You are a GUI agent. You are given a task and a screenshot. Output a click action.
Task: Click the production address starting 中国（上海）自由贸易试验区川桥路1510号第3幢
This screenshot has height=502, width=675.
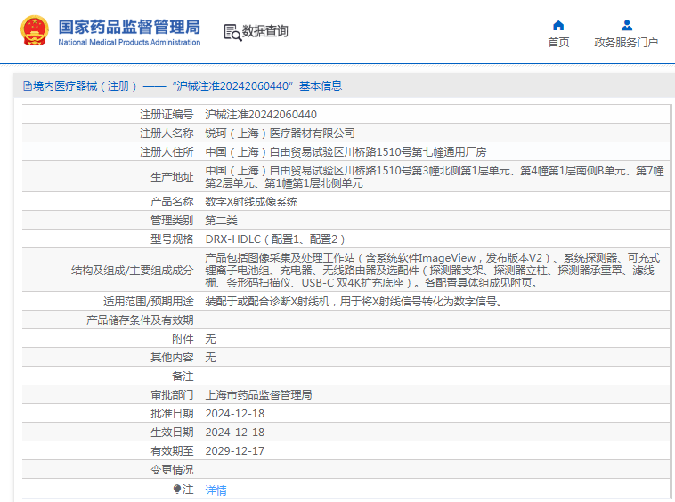435,177
